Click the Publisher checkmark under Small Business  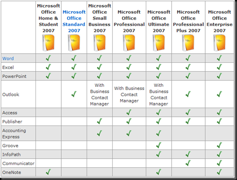(99, 121)
